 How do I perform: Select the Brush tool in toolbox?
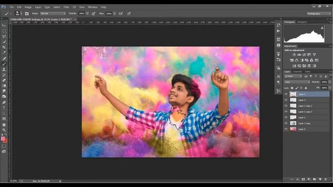4,64
